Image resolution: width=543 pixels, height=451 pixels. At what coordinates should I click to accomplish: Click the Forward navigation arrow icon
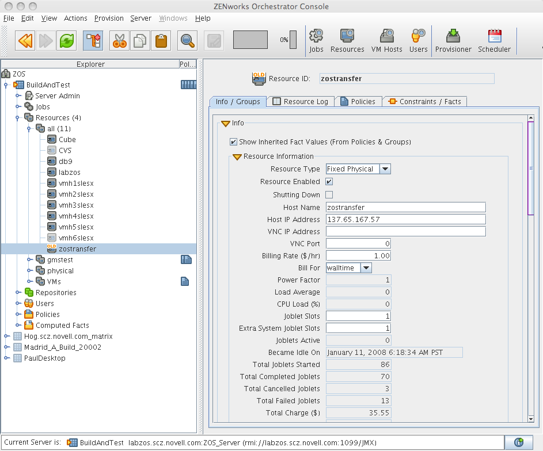point(45,41)
